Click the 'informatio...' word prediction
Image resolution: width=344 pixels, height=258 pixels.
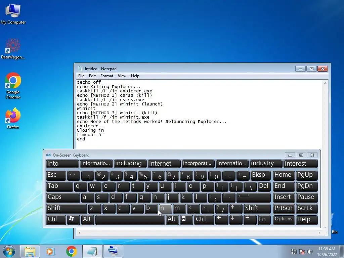click(96, 164)
